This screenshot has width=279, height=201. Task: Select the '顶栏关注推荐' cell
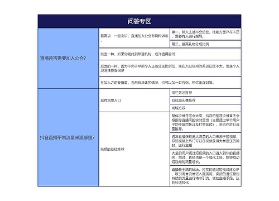205,93
